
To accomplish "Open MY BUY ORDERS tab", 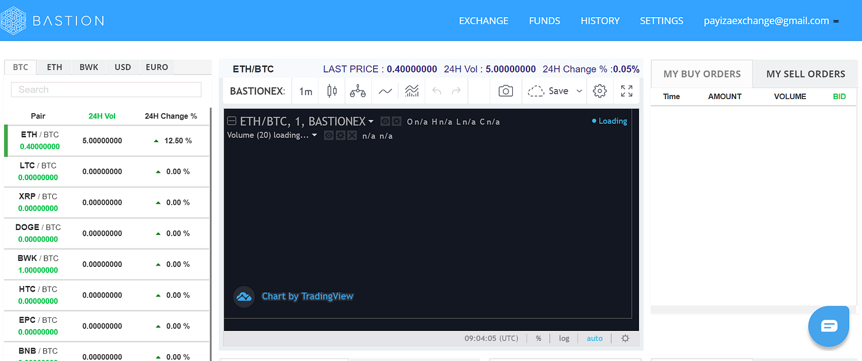I will (x=702, y=74).
